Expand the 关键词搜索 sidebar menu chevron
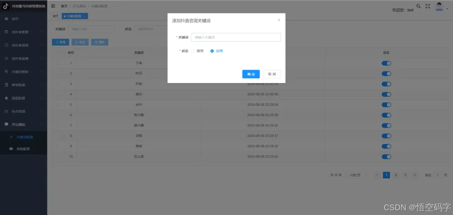The image size is (453, 215). click(41, 72)
